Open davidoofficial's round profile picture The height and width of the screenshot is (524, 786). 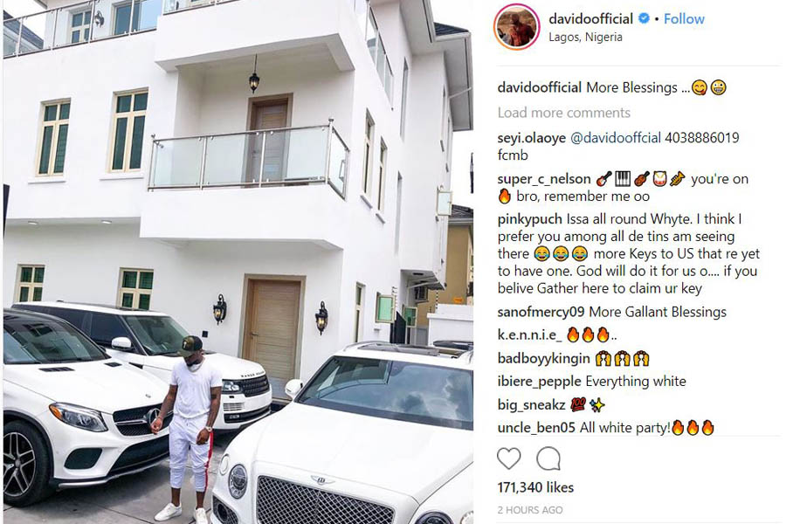coord(516,27)
